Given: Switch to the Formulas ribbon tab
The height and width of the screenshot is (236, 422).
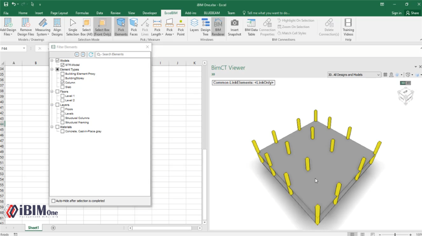Looking at the screenshot, I should tap(82, 13).
